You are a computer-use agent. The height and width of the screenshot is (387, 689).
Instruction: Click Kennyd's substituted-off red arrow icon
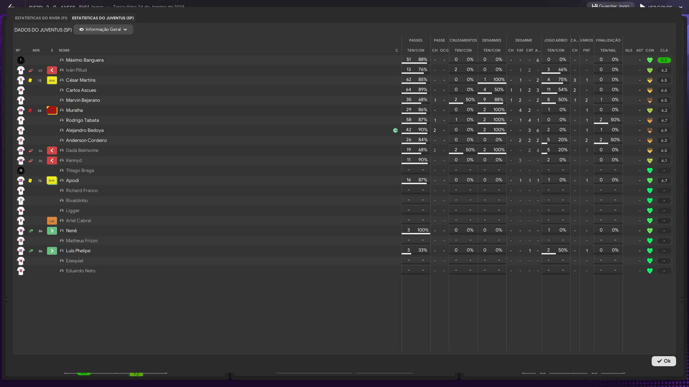click(x=52, y=161)
